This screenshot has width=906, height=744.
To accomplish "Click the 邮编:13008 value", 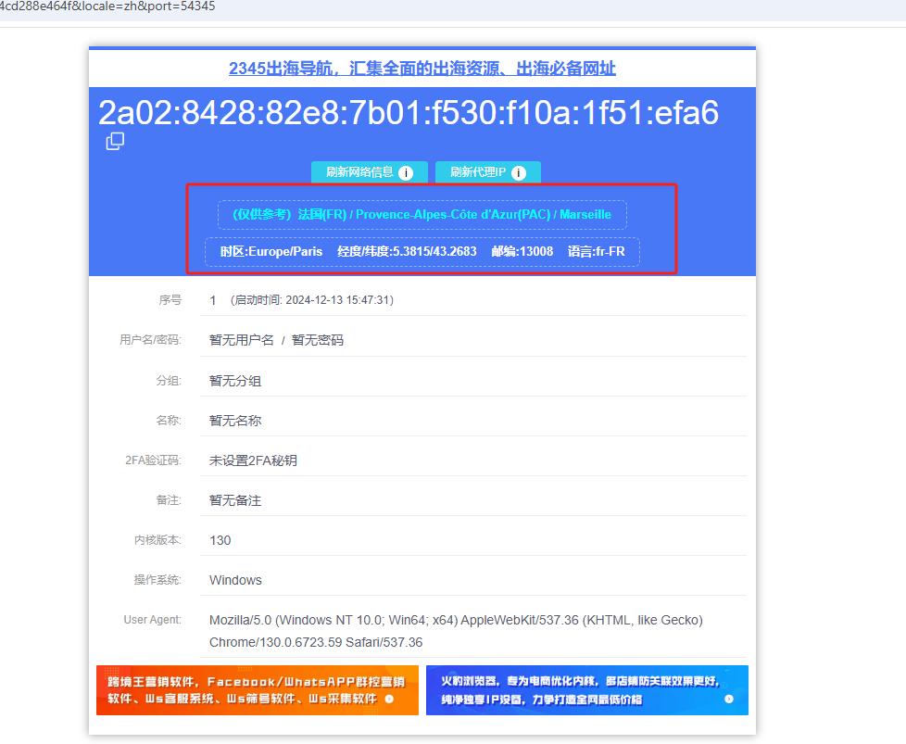I will tap(522, 251).
